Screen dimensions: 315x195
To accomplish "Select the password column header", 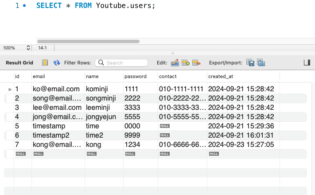I will point(136,76).
